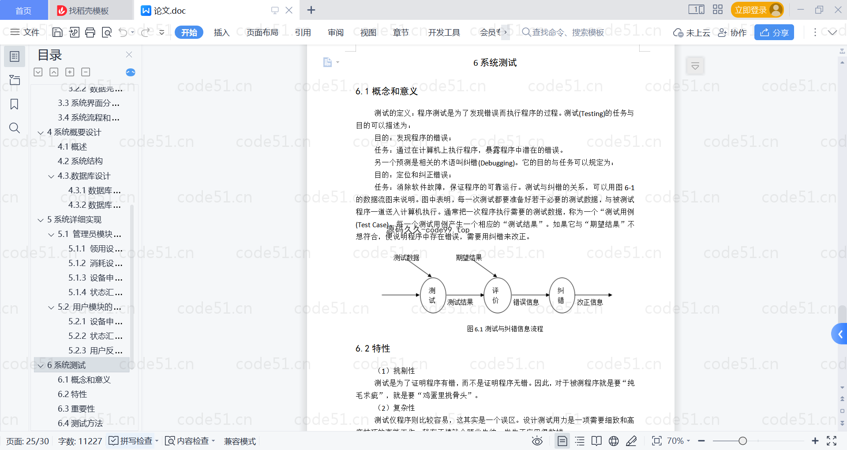The height and width of the screenshot is (450, 847).
Task: Click the zoom slider handle
Action: [743, 441]
